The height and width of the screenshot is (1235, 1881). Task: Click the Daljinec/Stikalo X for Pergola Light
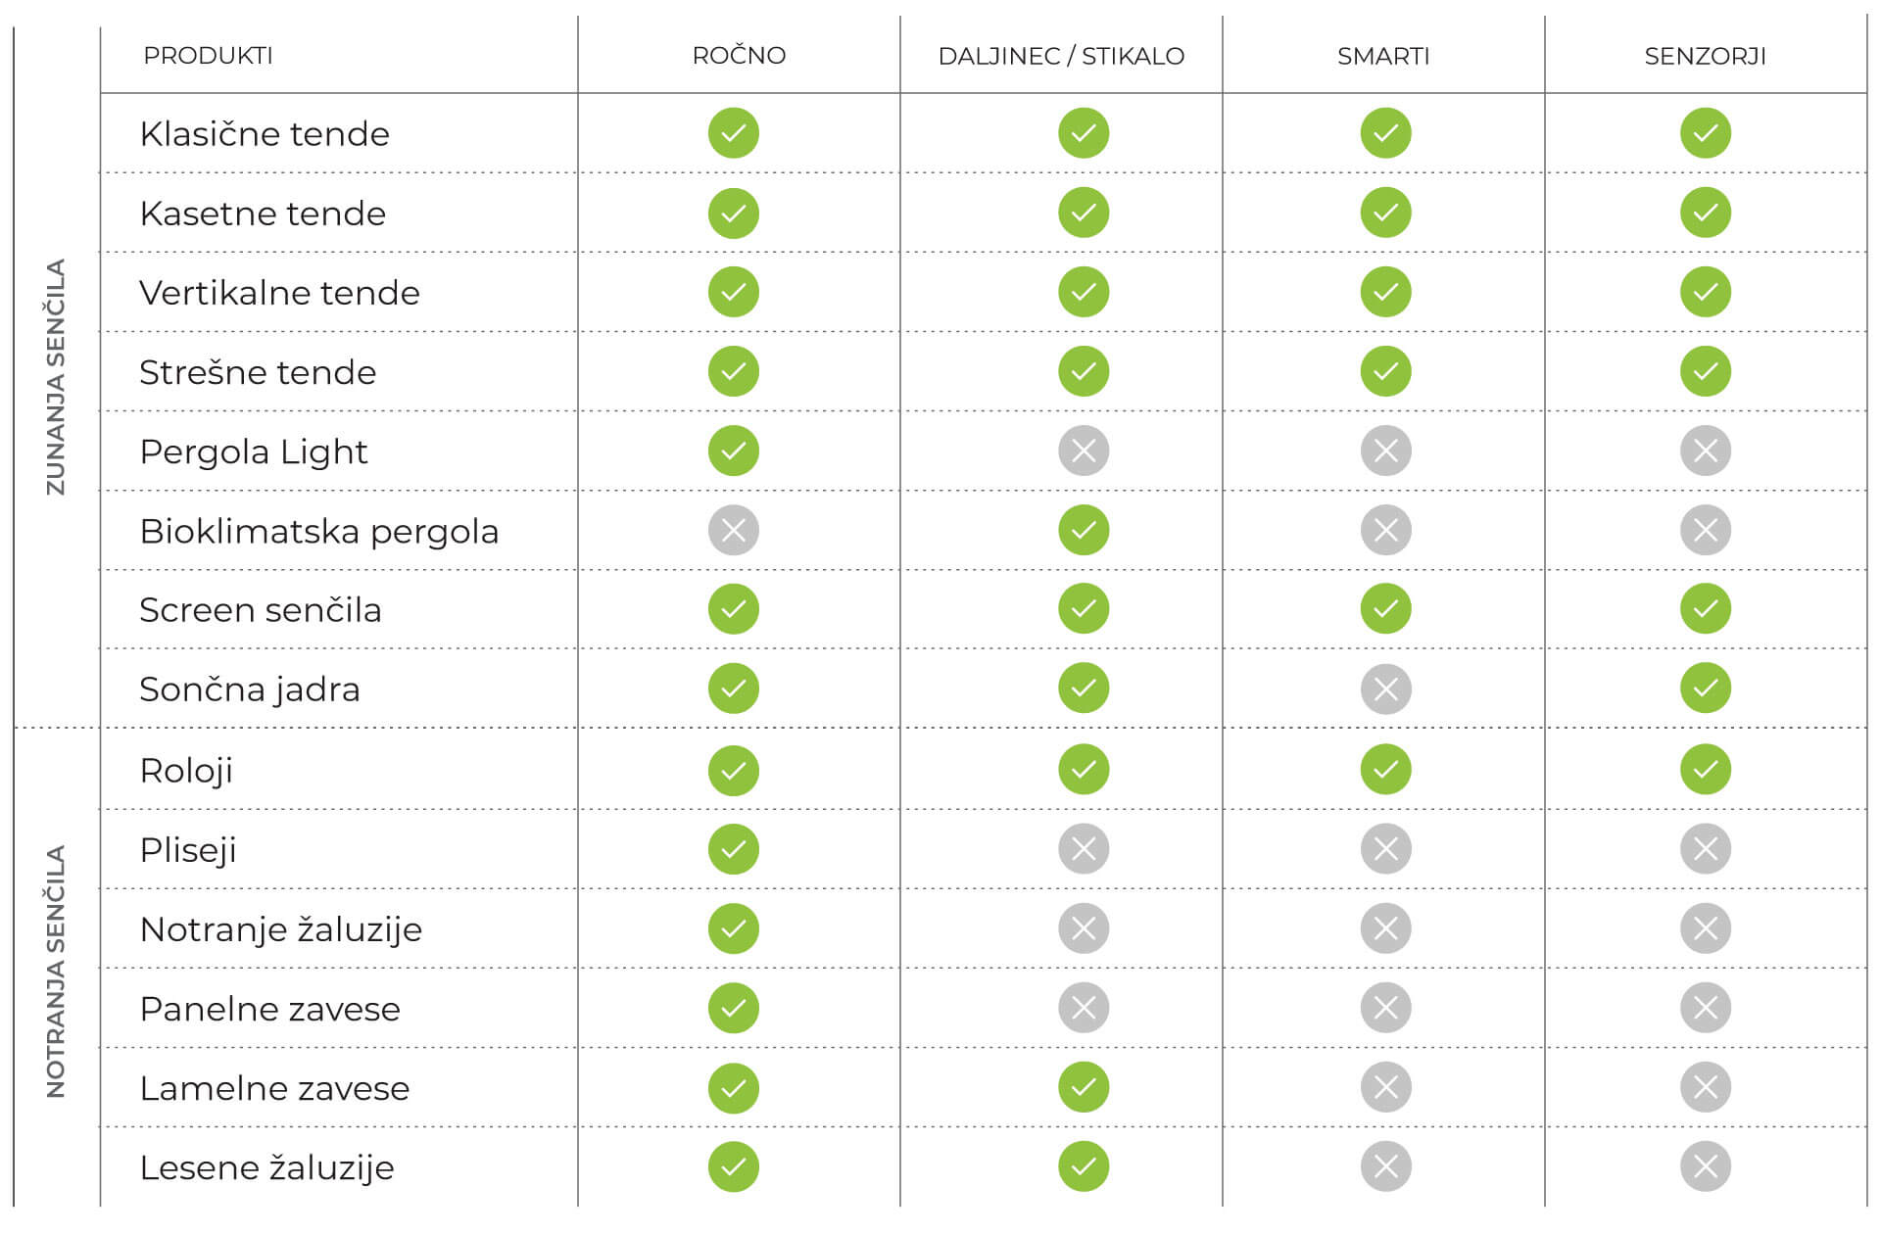point(1083,451)
